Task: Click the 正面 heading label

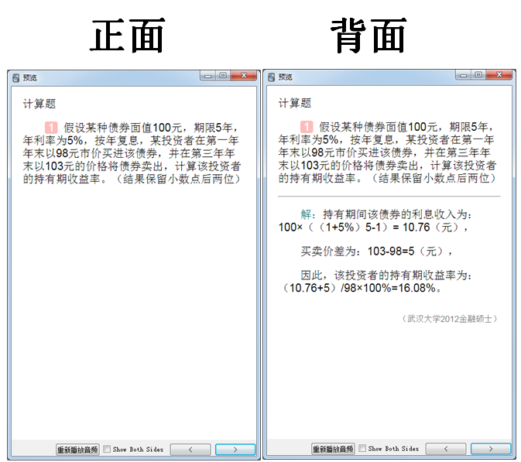Action: [x=127, y=36]
